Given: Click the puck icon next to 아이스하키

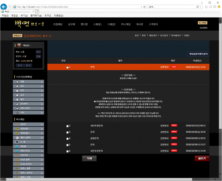Looking at the screenshot, I should [x=17, y=108].
